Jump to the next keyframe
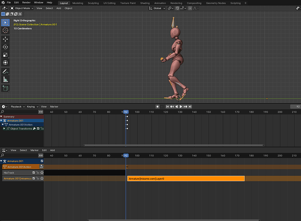 (x=185, y=107)
